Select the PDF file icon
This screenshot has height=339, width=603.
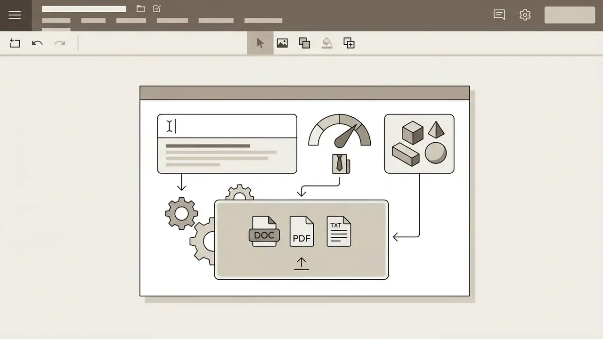[301, 231]
